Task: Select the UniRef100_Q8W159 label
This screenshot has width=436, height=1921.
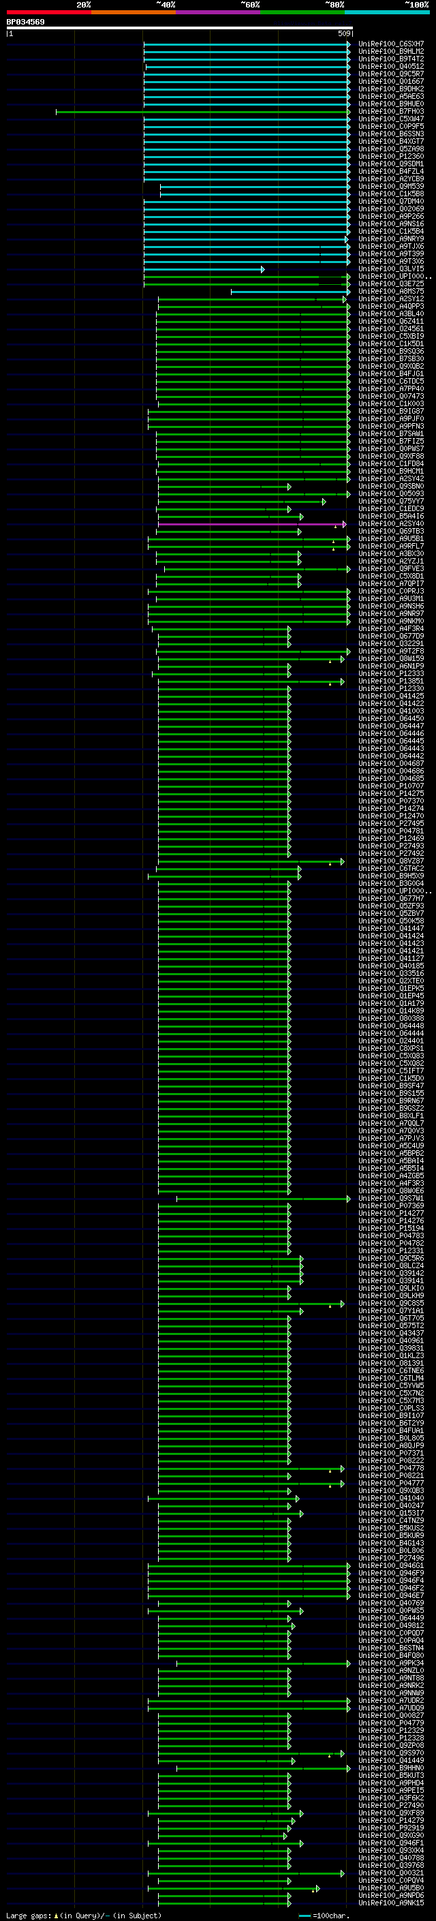Action: [391, 659]
